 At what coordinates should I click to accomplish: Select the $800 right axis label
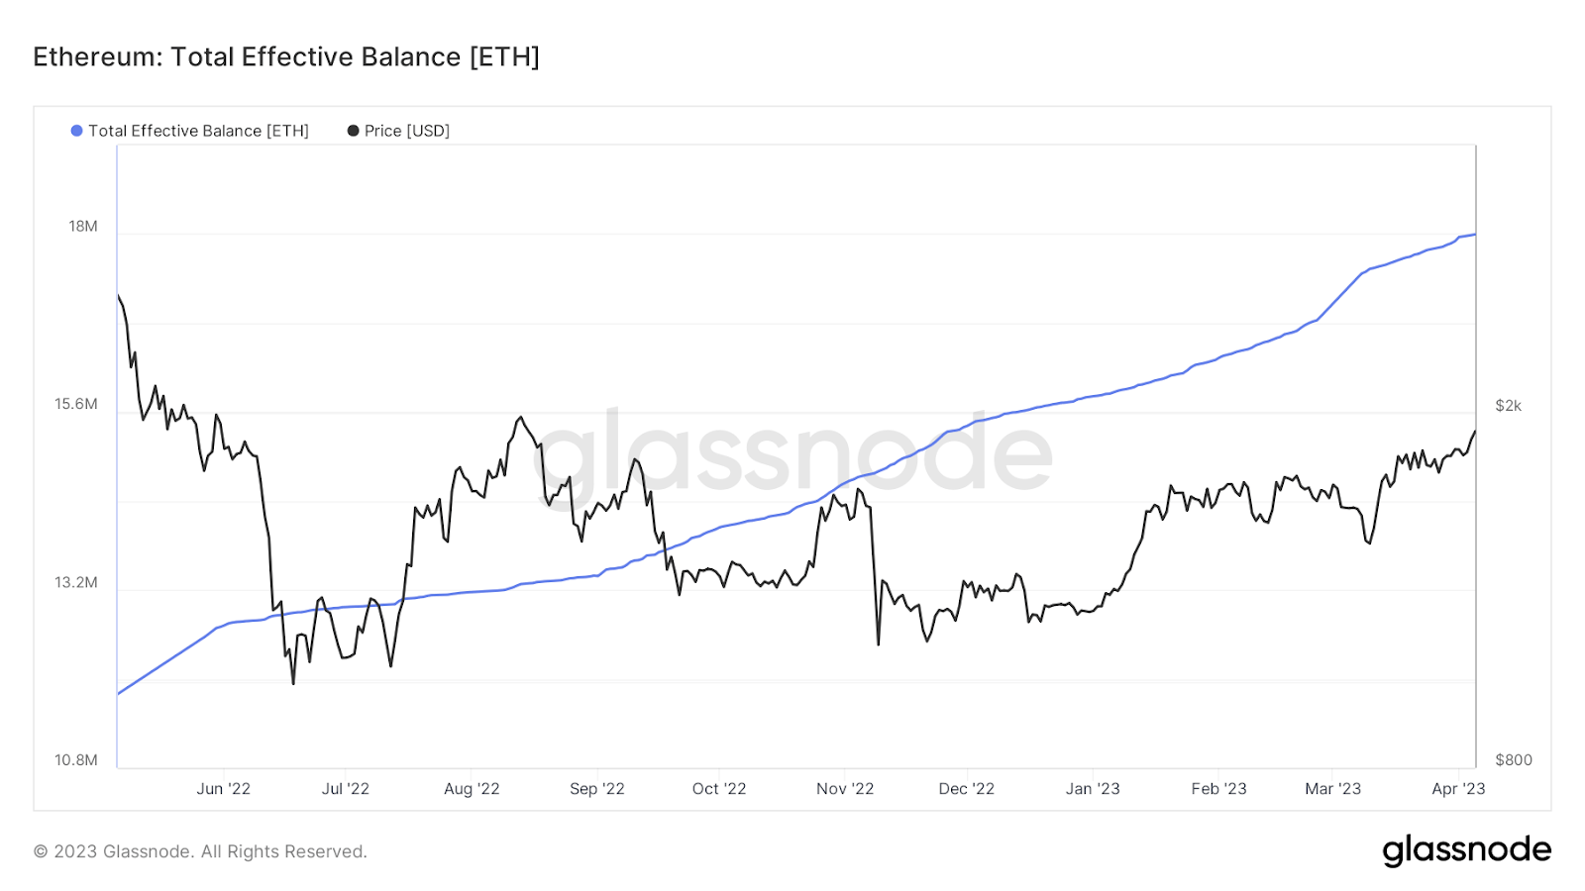(x=1513, y=760)
